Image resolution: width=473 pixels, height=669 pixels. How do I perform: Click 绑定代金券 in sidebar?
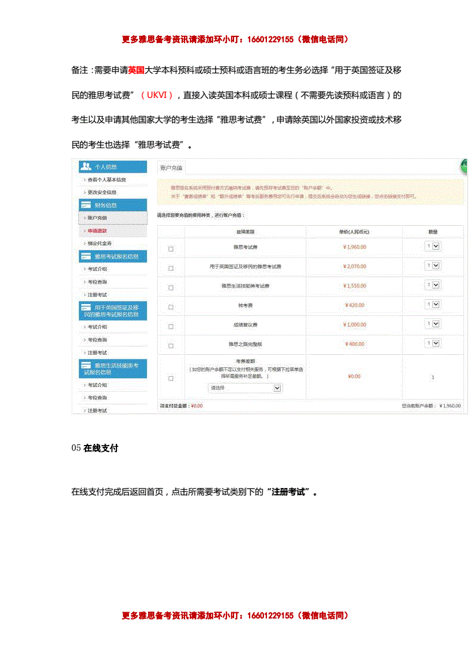[99, 244]
